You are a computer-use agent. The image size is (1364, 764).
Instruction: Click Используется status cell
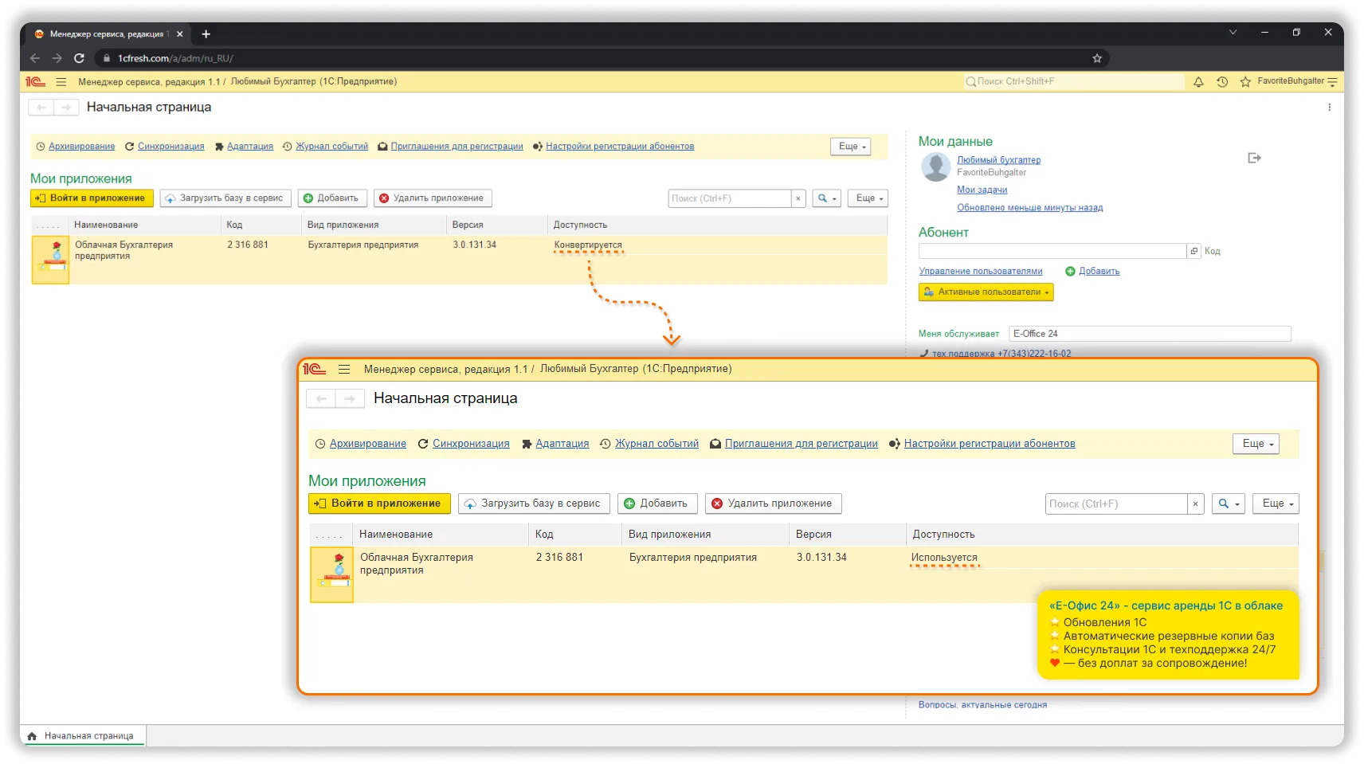pos(944,558)
